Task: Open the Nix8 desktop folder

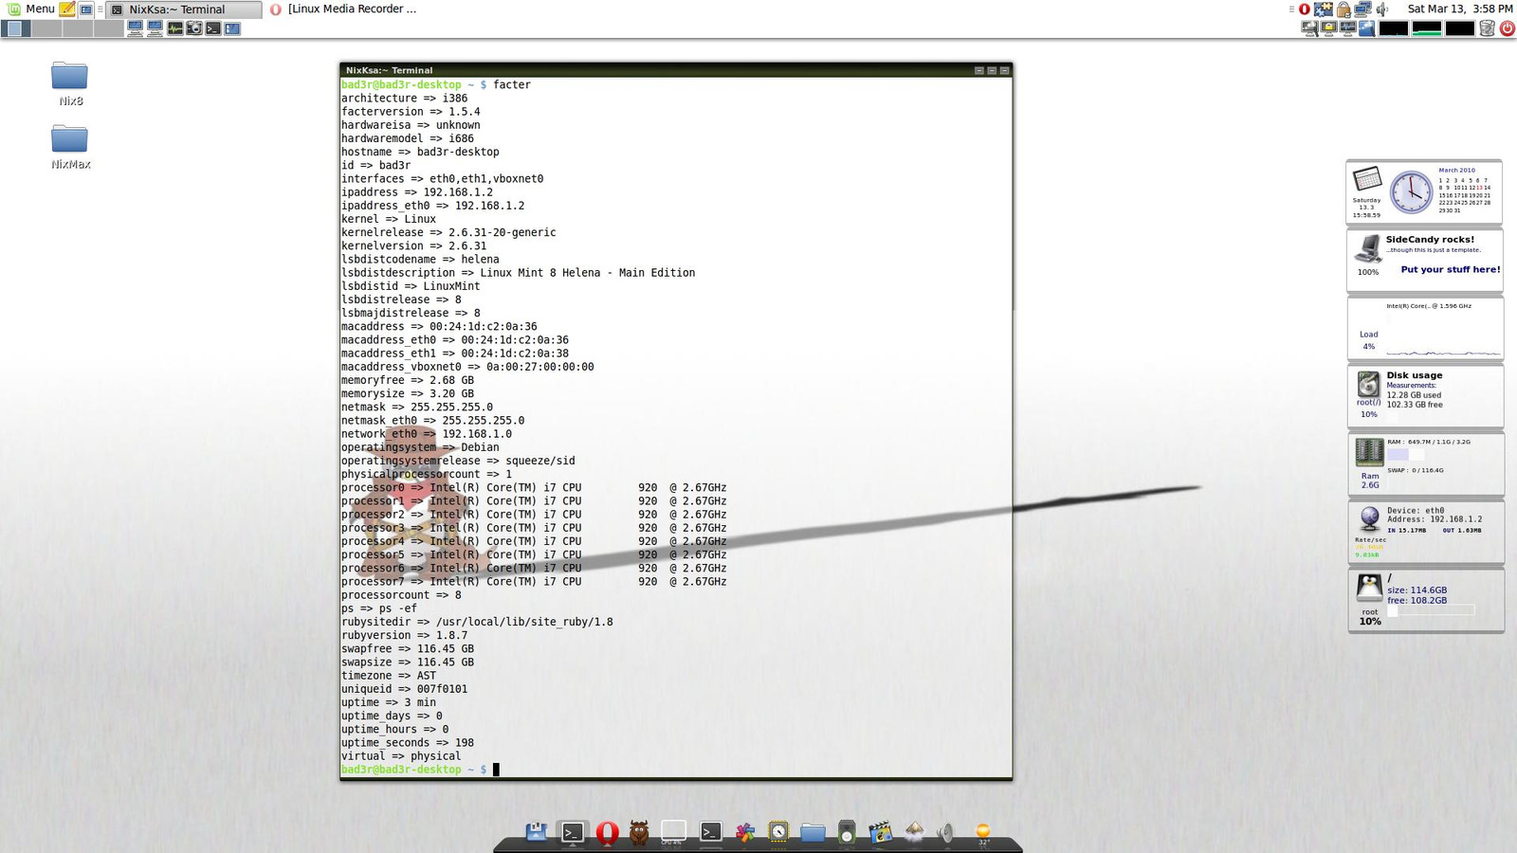Action: [x=69, y=84]
